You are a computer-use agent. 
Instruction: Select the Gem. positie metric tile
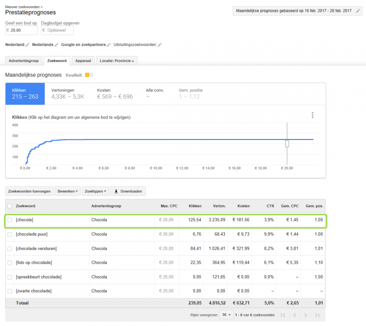[191, 94]
